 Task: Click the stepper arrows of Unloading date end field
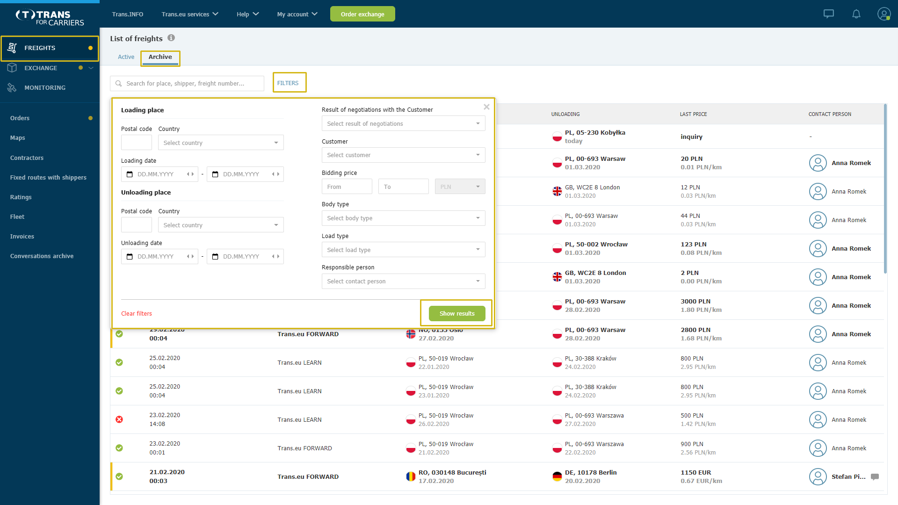(x=276, y=256)
